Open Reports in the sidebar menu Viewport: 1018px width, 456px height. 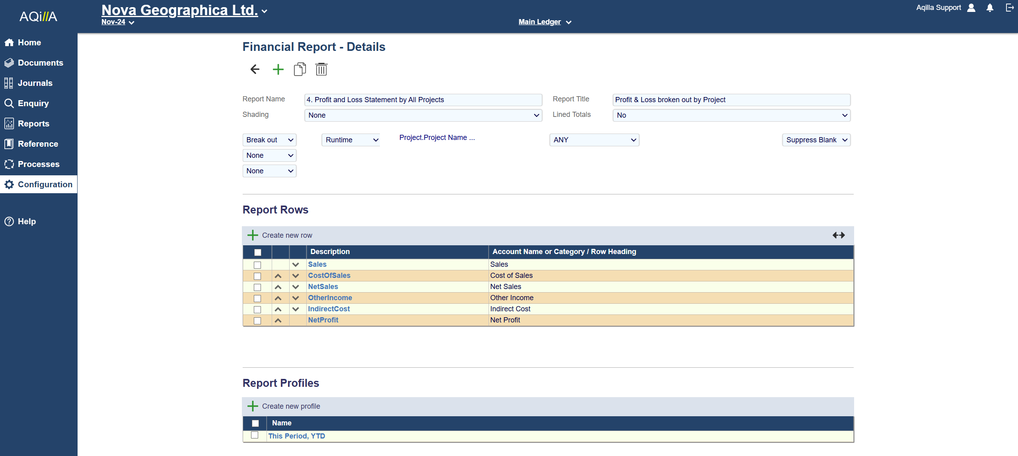33,124
